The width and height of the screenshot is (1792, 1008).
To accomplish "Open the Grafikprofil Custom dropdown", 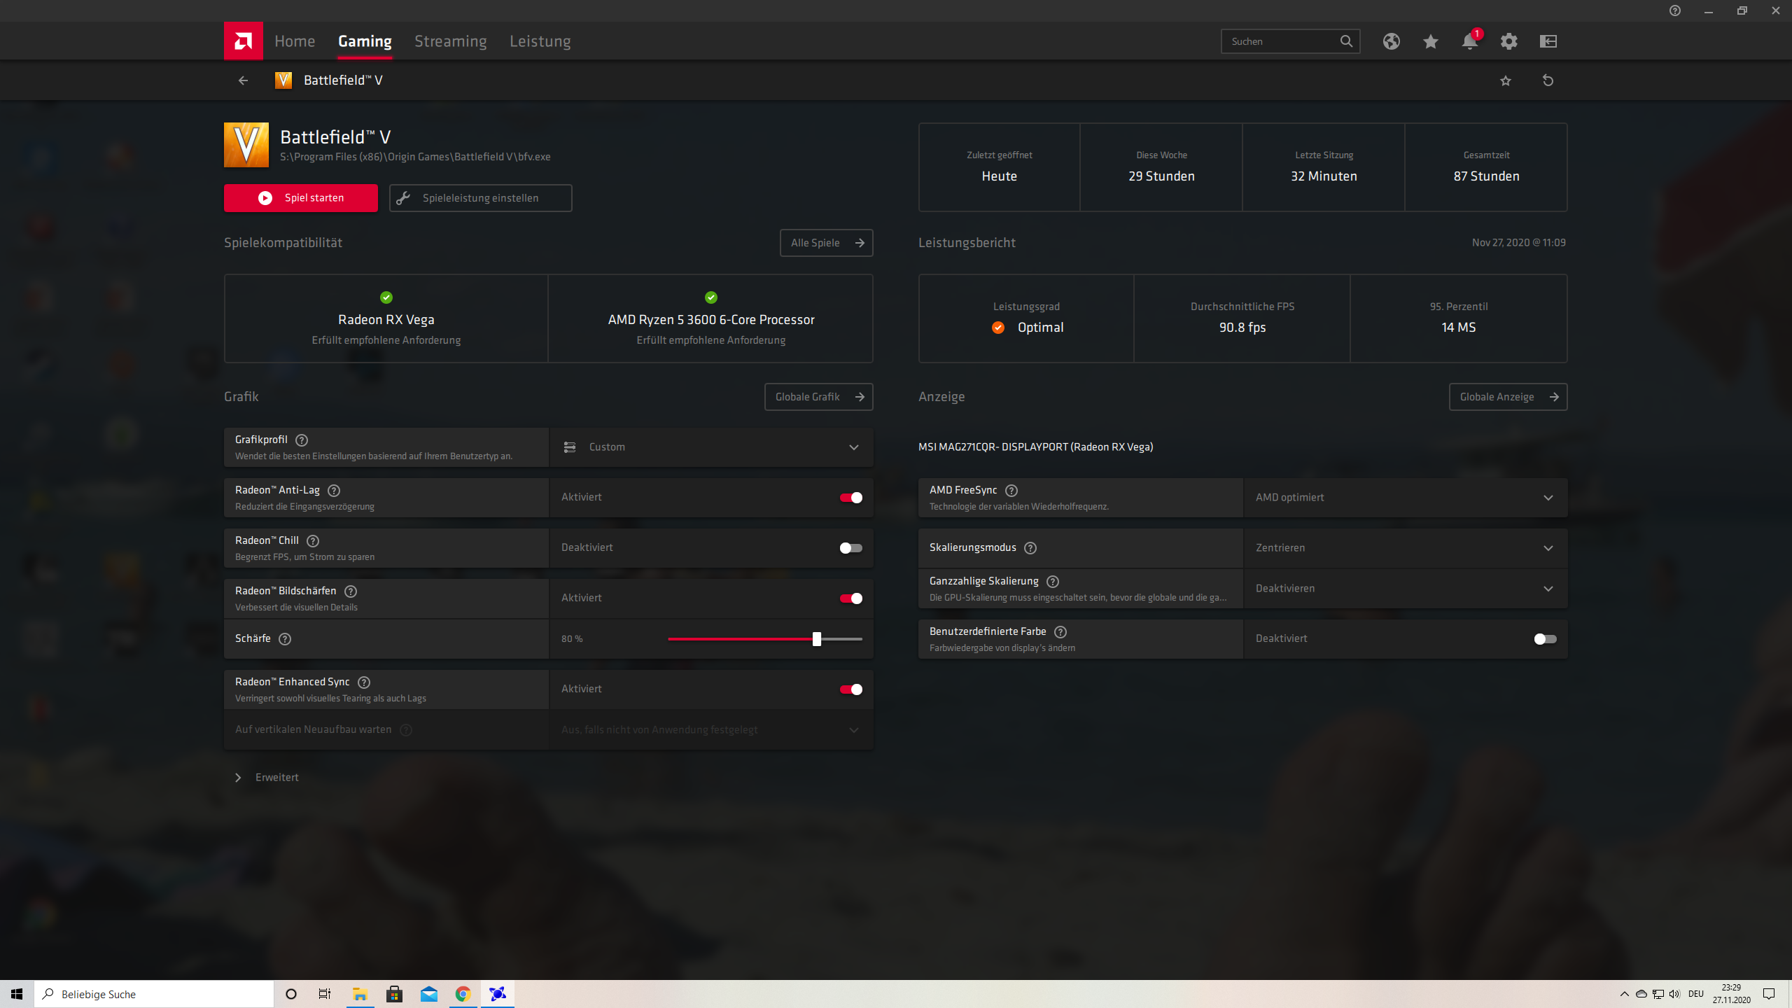I will pyautogui.click(x=710, y=447).
